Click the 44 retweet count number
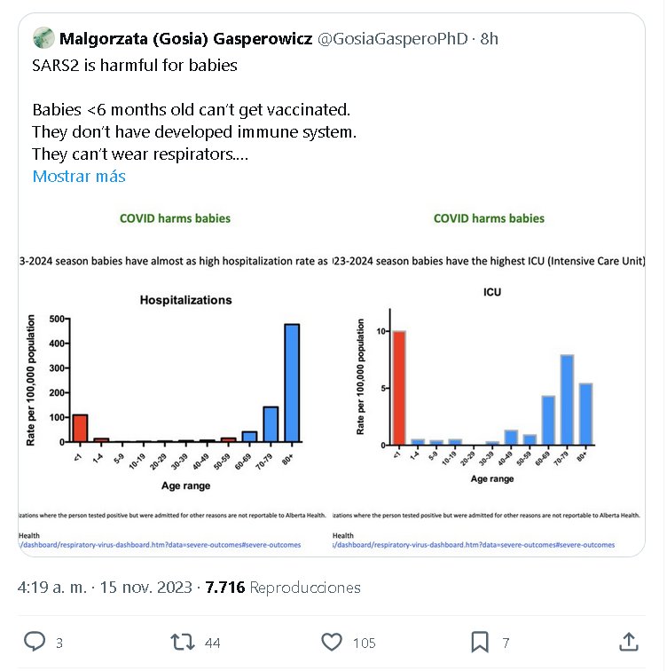The image size is (667, 671). 212,643
